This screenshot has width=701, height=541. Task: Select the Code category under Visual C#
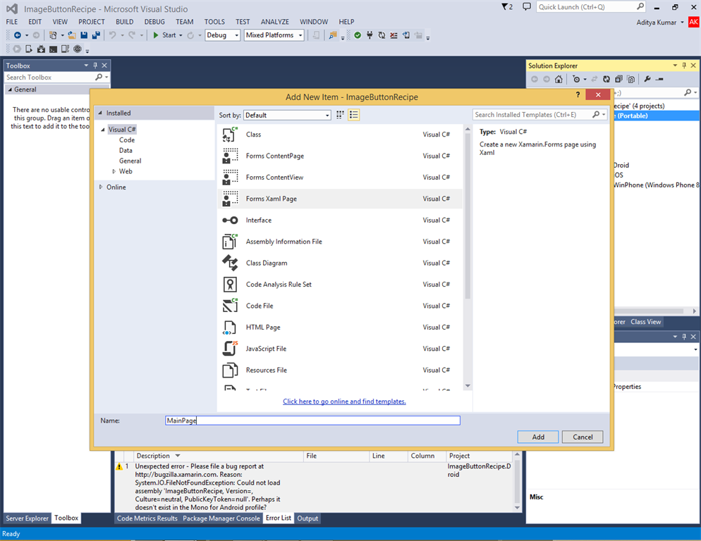127,140
